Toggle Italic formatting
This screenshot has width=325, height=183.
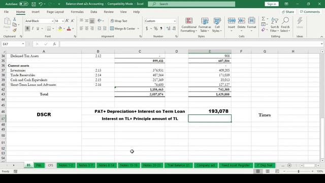[x=32, y=28]
